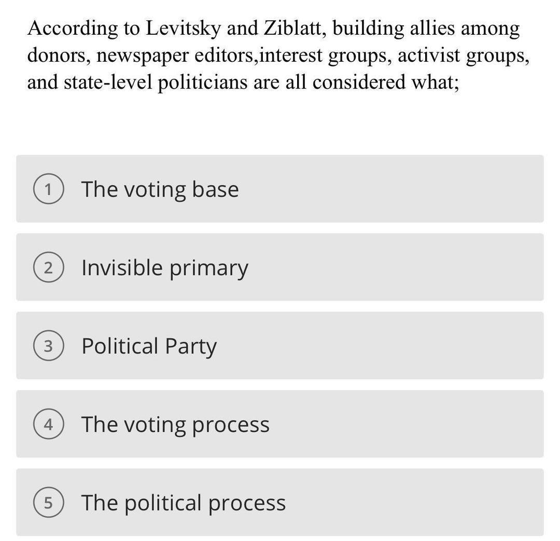Click the circled number 3 icon
This screenshot has width=560, height=541.
pos(49,346)
